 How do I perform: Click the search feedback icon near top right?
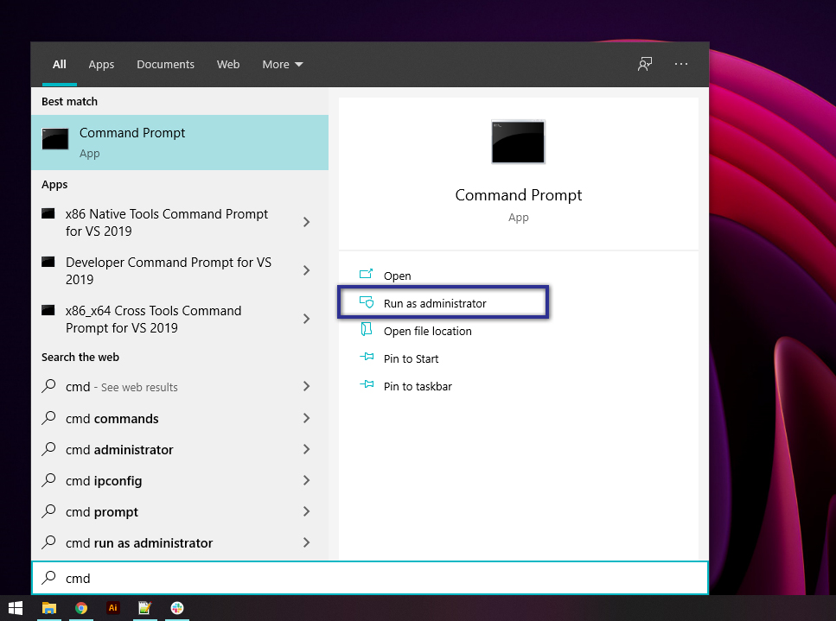(x=645, y=64)
